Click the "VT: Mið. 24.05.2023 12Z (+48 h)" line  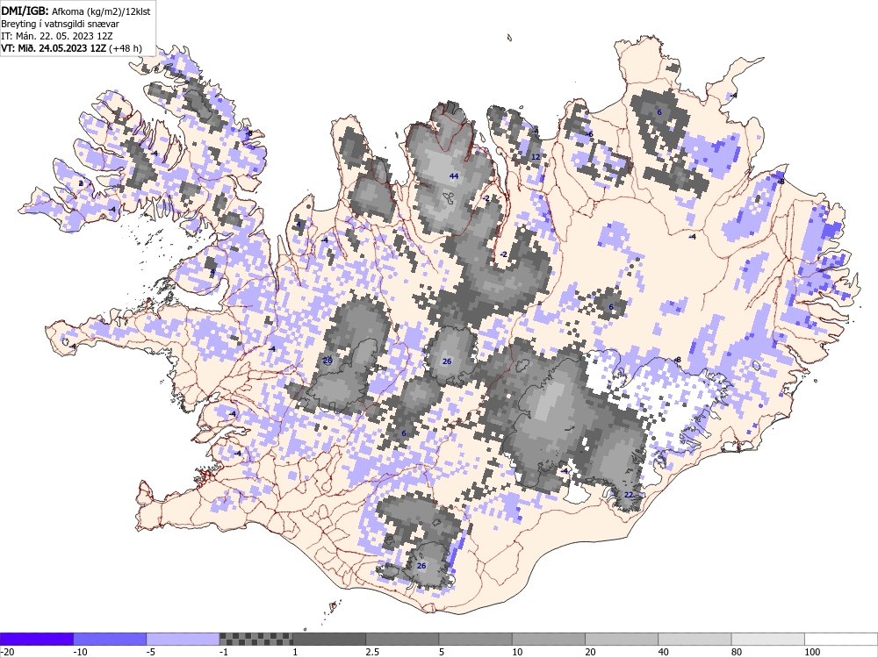coord(71,48)
